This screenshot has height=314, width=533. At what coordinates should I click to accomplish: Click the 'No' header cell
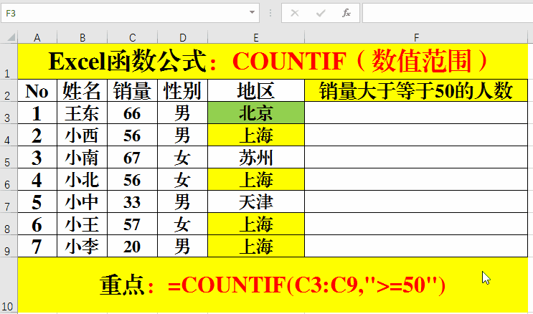tap(37, 90)
